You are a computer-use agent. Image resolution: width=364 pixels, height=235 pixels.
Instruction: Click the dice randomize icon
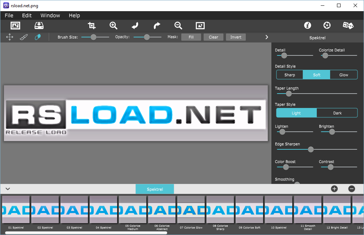348,25
